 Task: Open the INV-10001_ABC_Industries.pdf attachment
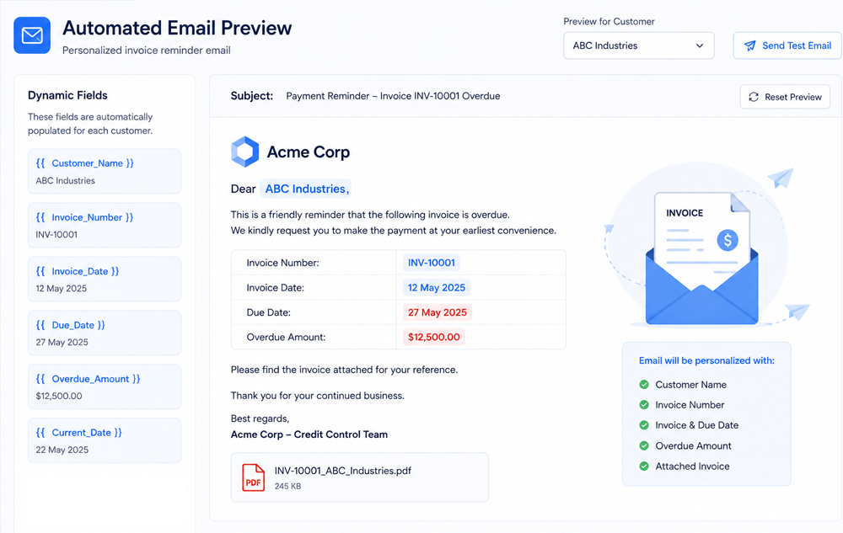pos(360,477)
